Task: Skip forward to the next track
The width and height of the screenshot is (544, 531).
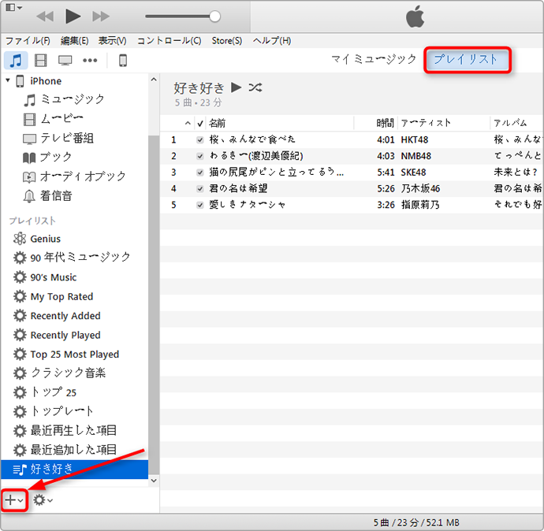Action: pyautogui.click(x=101, y=16)
